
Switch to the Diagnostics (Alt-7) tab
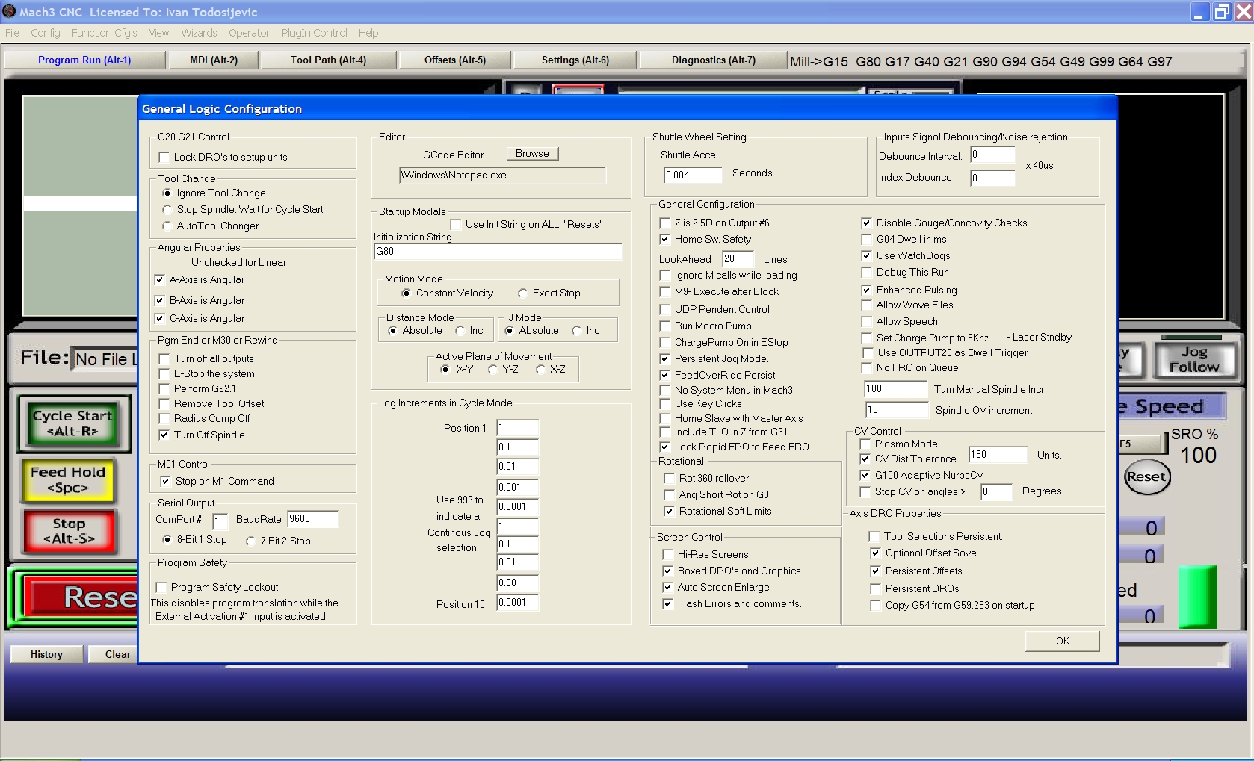point(714,60)
